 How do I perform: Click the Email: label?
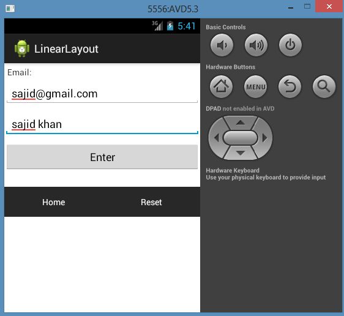click(x=20, y=72)
